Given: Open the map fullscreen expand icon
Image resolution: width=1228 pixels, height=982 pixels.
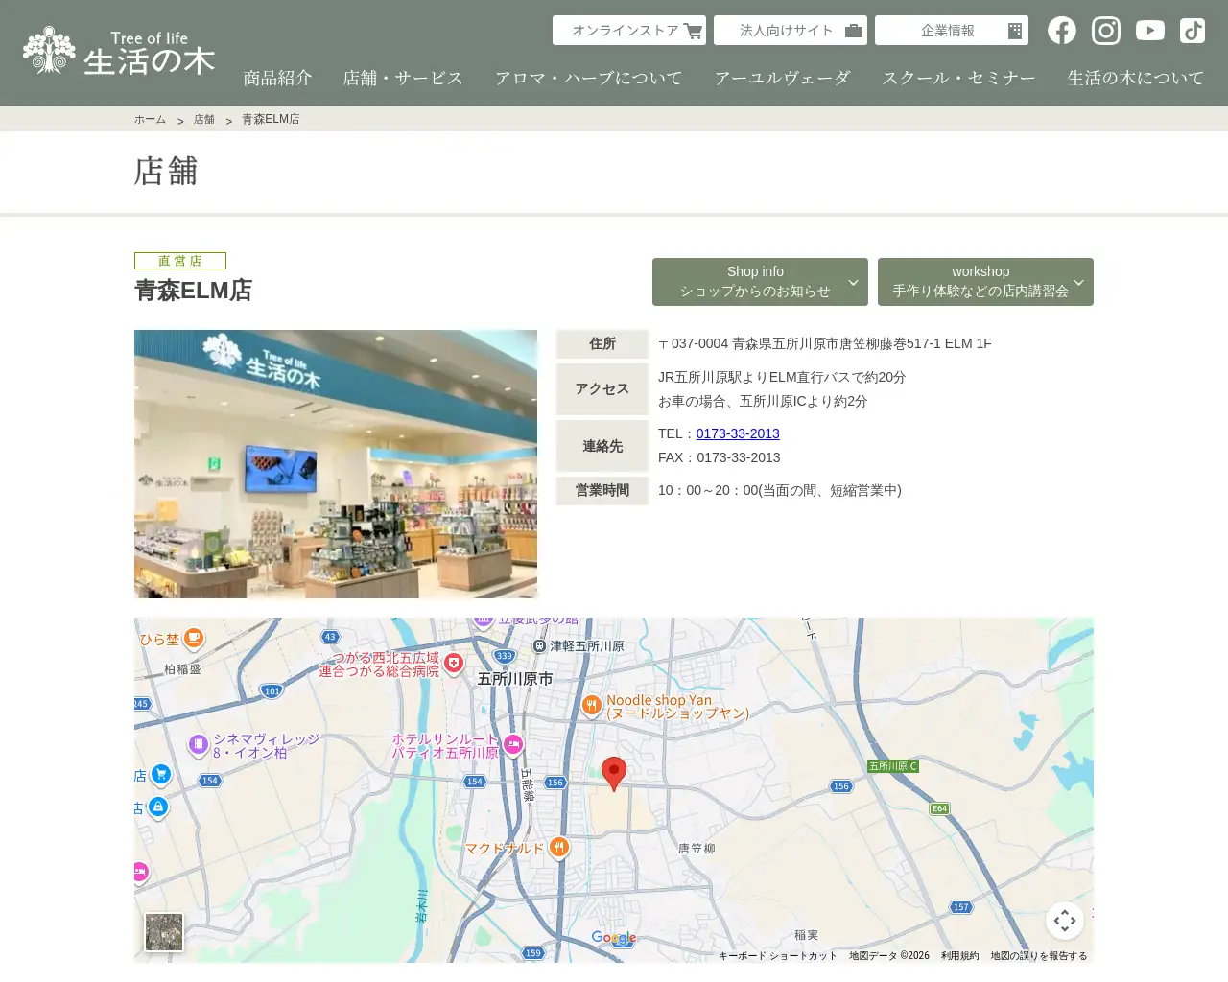Looking at the screenshot, I should pos(1065,920).
